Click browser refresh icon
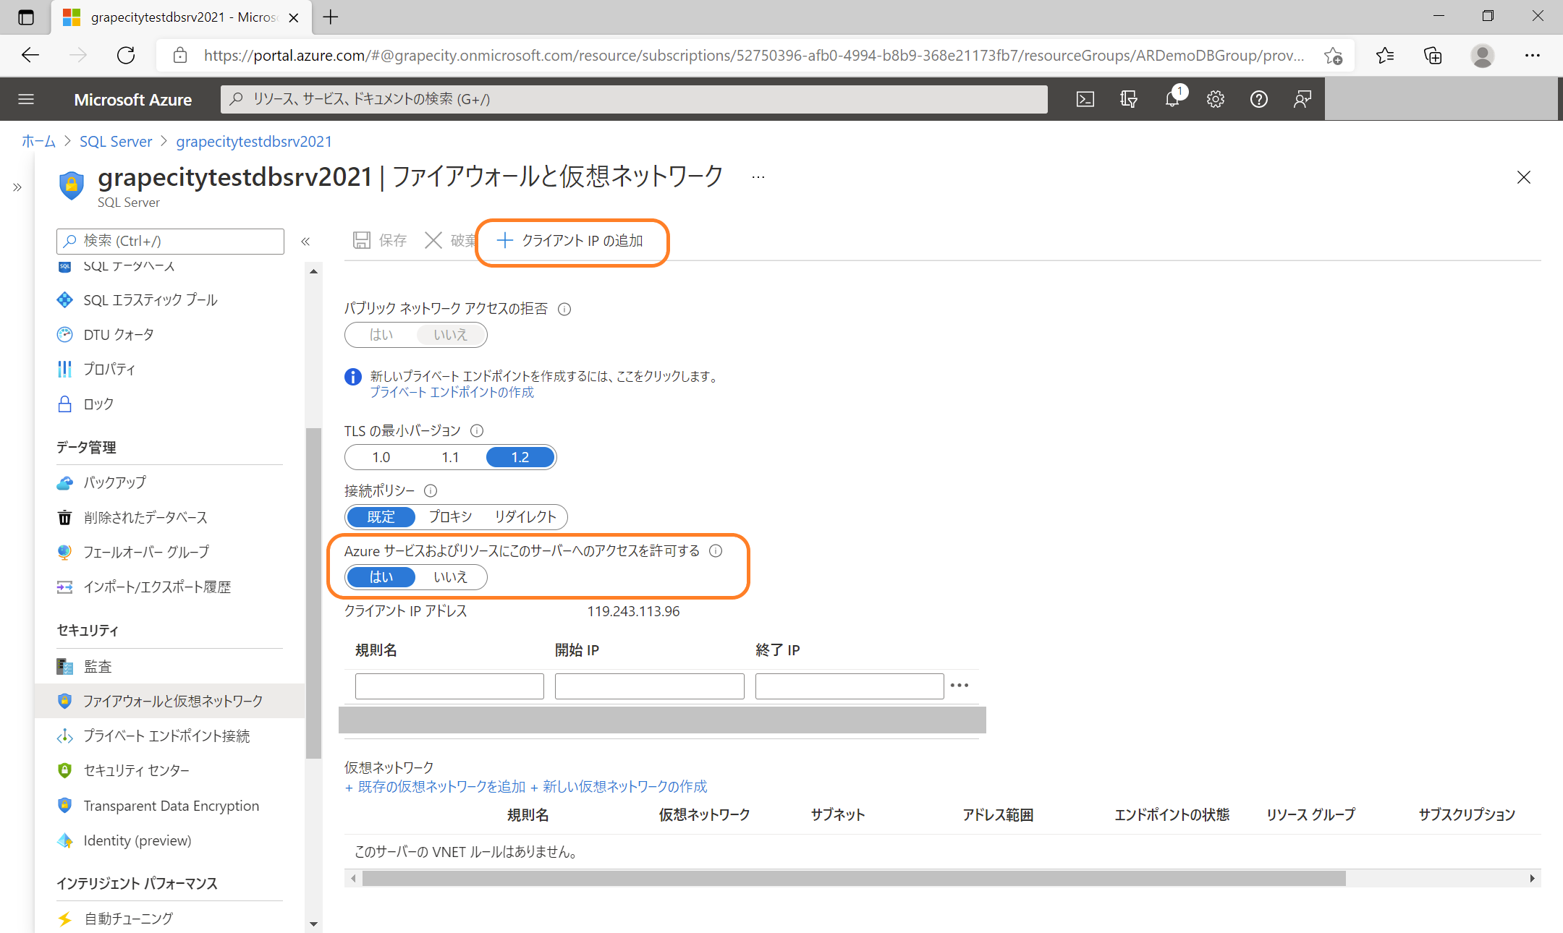This screenshot has width=1563, height=933. tap(126, 55)
